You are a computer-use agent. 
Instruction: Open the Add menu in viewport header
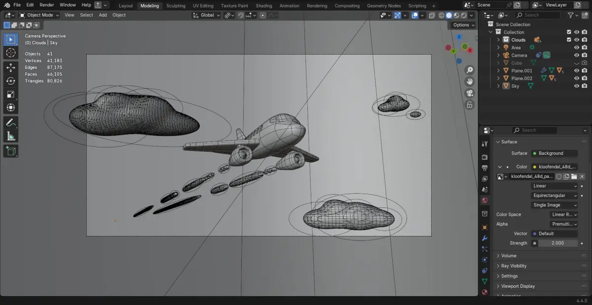103,15
